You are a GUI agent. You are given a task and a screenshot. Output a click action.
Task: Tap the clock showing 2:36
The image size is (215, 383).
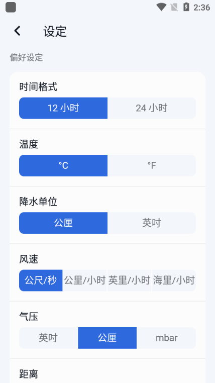[201, 8]
